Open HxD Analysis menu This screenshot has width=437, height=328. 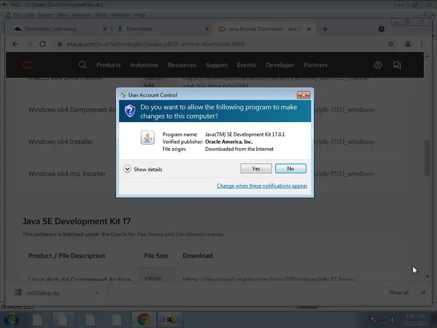81,15
